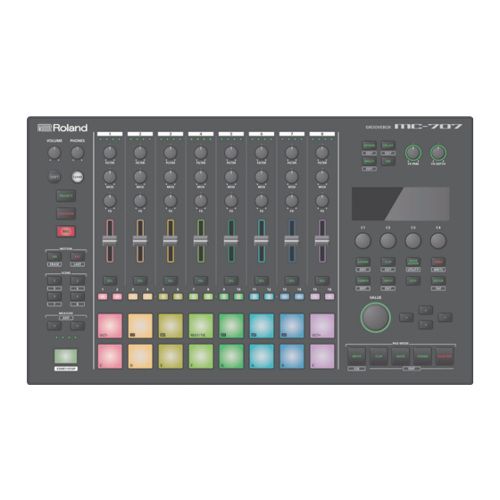This screenshot has width=500, height=500.
Task: Click the round SHIFT button
Action: 54,177
